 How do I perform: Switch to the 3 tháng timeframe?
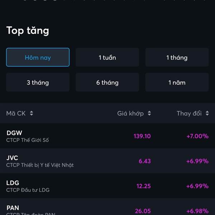38,82
